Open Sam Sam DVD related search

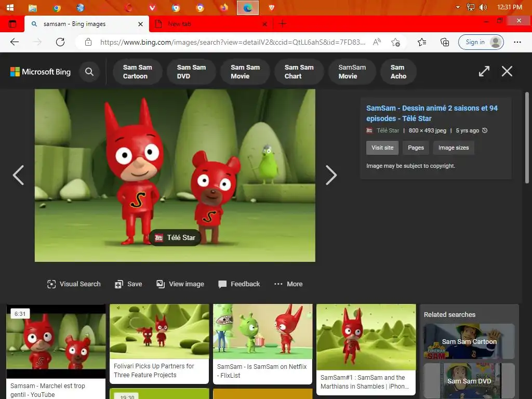coord(469,381)
